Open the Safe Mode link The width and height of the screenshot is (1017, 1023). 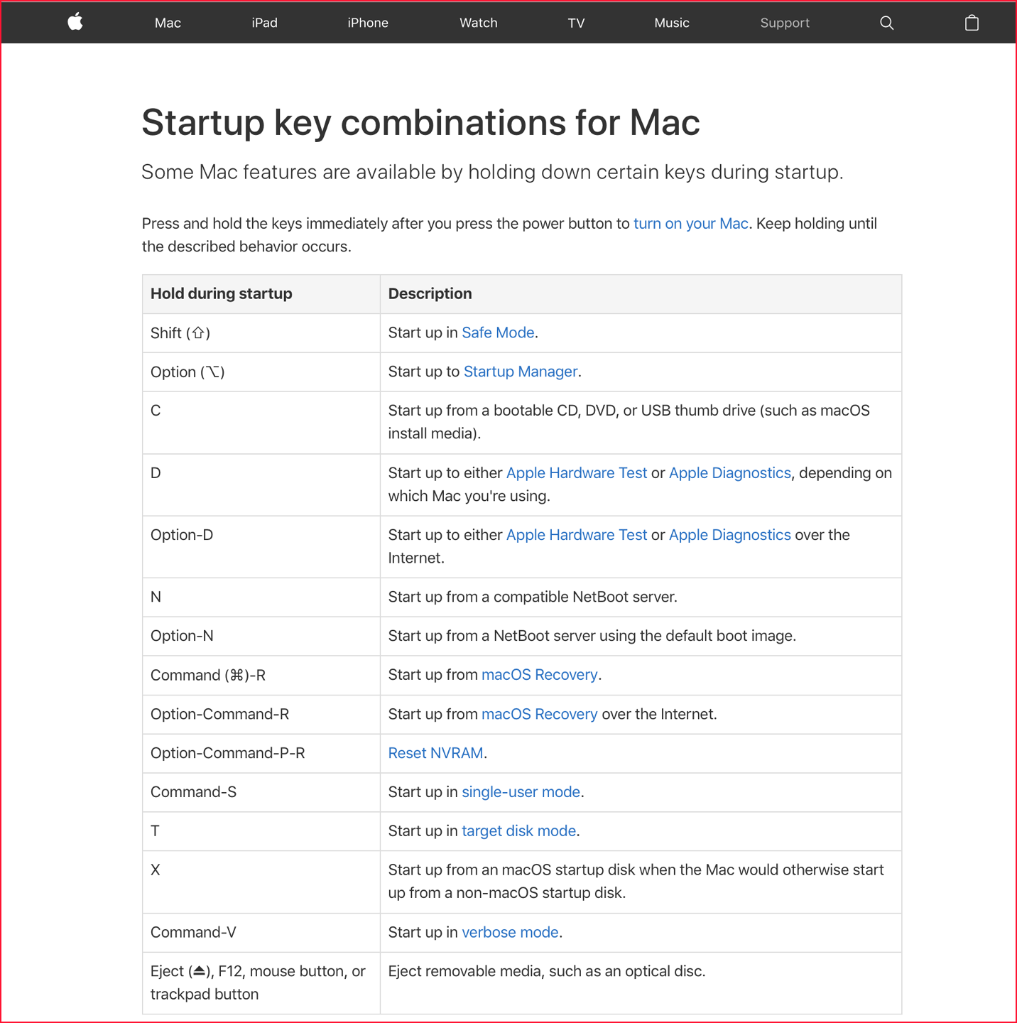[498, 332]
